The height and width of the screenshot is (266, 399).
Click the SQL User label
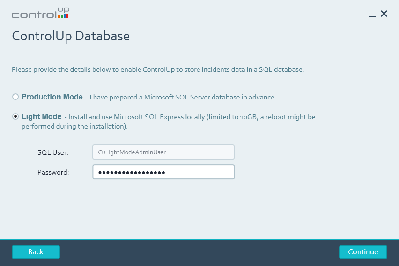point(53,152)
